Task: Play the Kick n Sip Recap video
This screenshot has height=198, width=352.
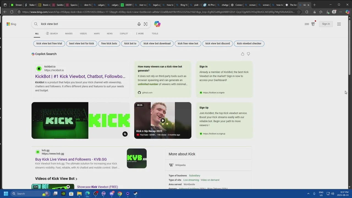Action: tap(163, 120)
